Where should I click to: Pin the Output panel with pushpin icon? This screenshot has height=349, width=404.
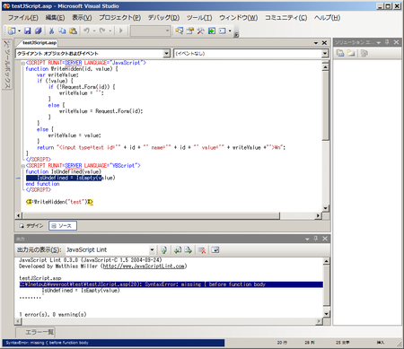pos(316,239)
